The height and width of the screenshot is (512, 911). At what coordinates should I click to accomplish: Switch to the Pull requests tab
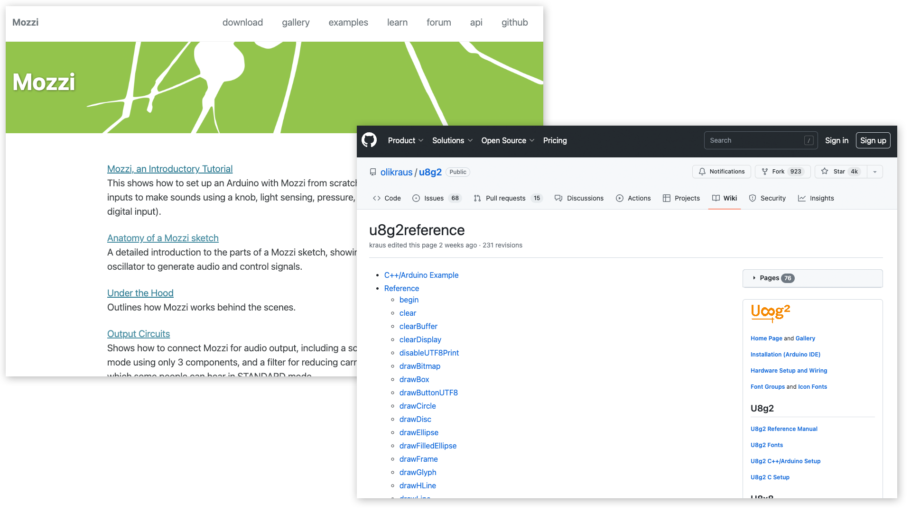coord(508,198)
